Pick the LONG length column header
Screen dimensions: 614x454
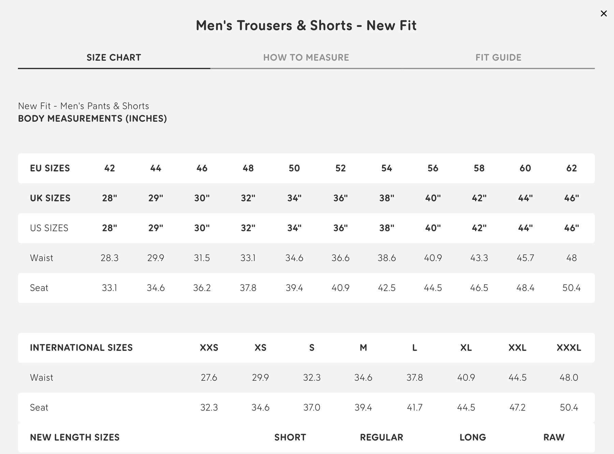pyautogui.click(x=472, y=437)
